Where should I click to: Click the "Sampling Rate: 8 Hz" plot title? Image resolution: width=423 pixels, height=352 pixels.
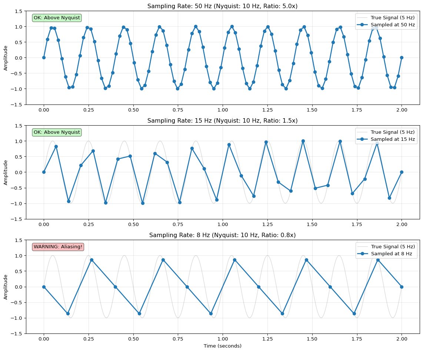tap(222, 235)
